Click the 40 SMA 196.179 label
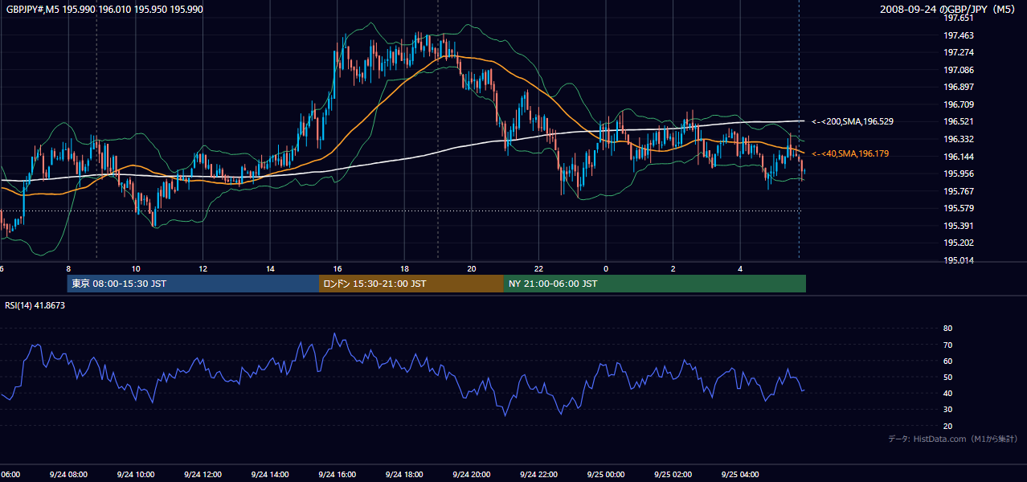The image size is (1027, 482). click(850, 153)
